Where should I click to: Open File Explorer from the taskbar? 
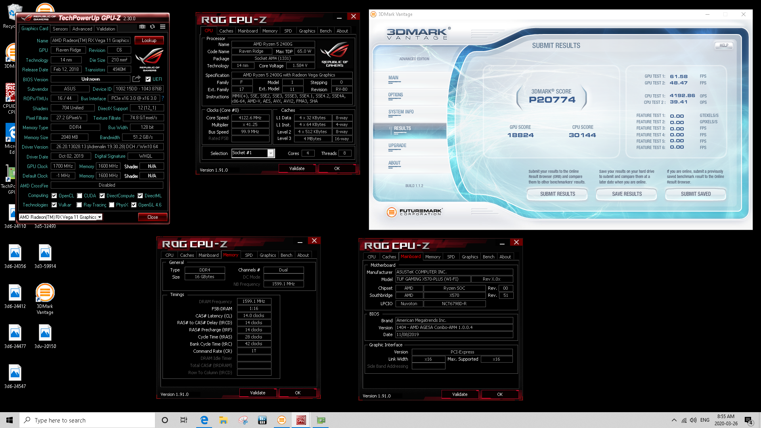click(223, 420)
